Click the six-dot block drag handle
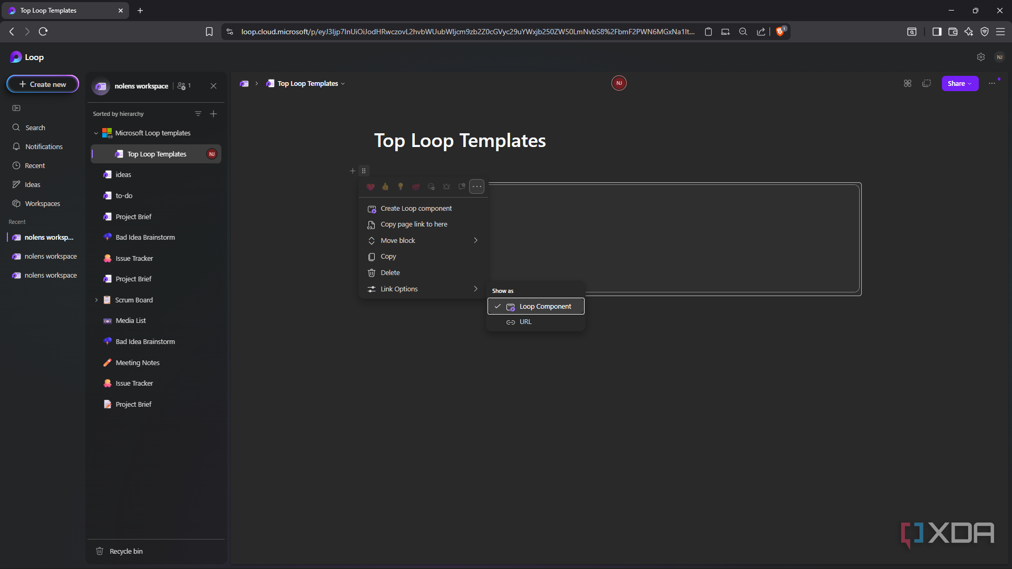This screenshot has width=1012, height=569. [x=364, y=171]
